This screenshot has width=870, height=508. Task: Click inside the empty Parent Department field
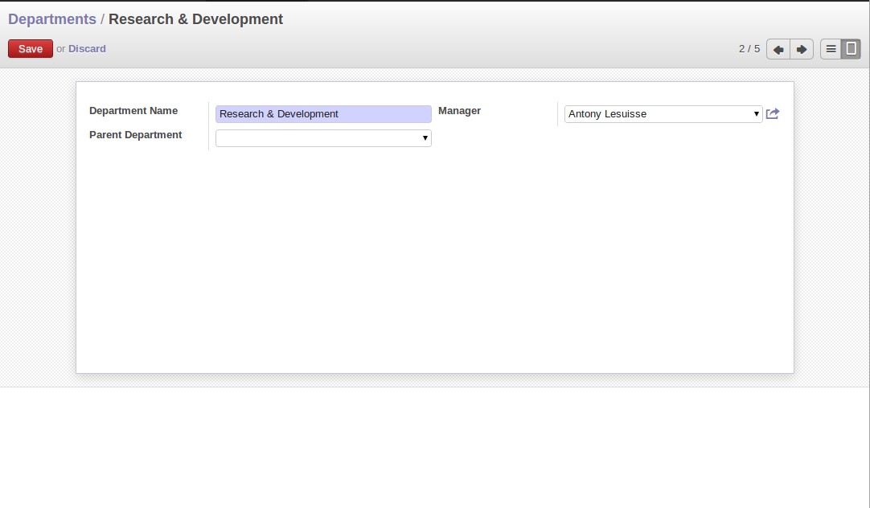[318, 138]
